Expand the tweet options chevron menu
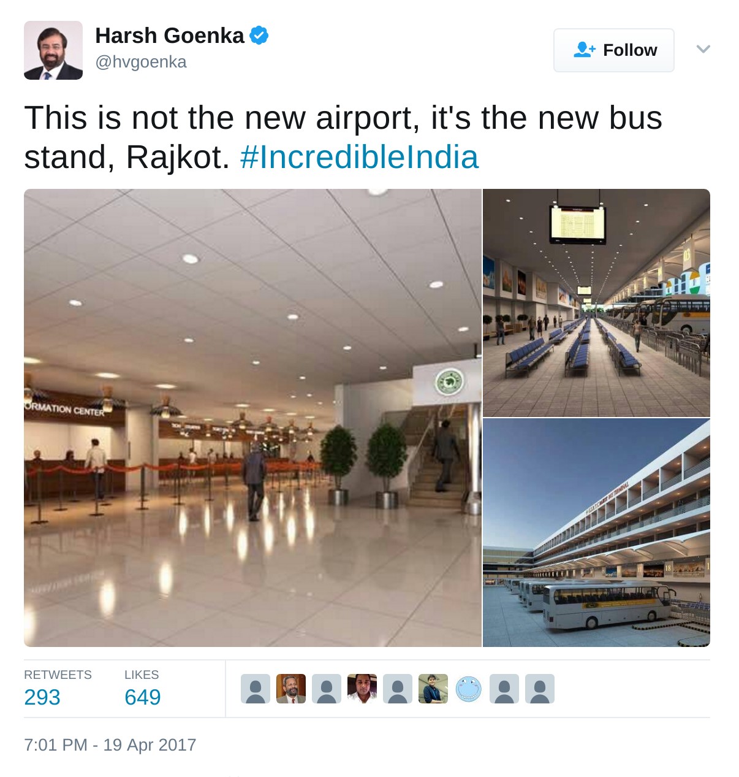The height and width of the screenshot is (777, 739). (x=703, y=49)
